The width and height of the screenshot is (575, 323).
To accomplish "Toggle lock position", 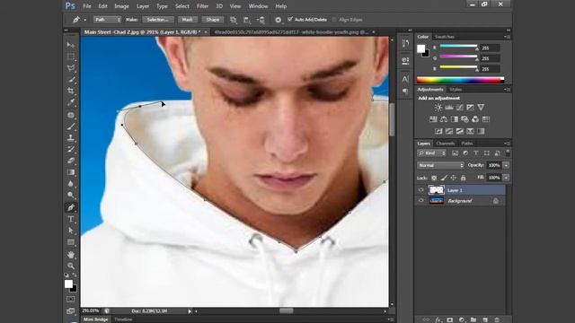I will coord(453,178).
